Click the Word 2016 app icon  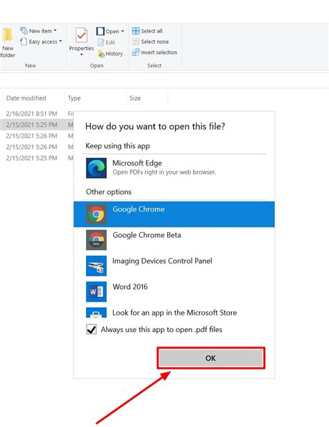(x=96, y=292)
